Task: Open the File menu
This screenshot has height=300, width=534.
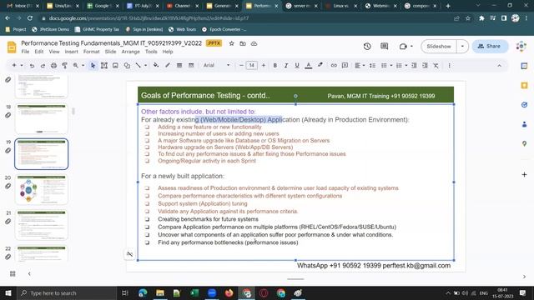Action: point(25,52)
